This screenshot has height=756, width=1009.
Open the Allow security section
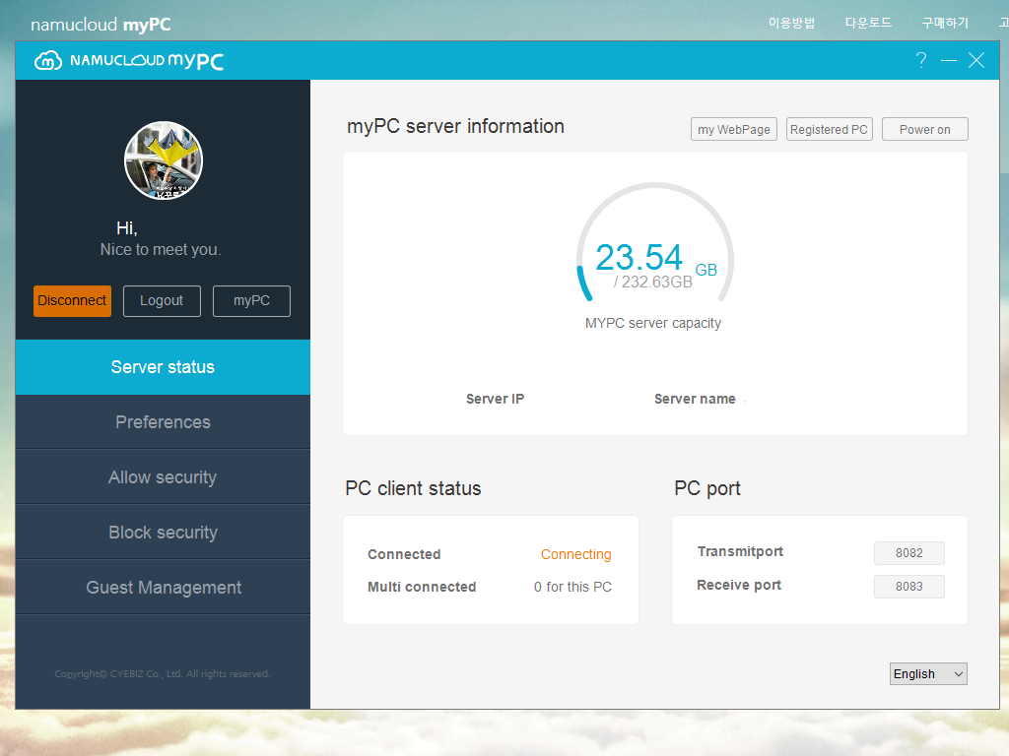tap(163, 477)
